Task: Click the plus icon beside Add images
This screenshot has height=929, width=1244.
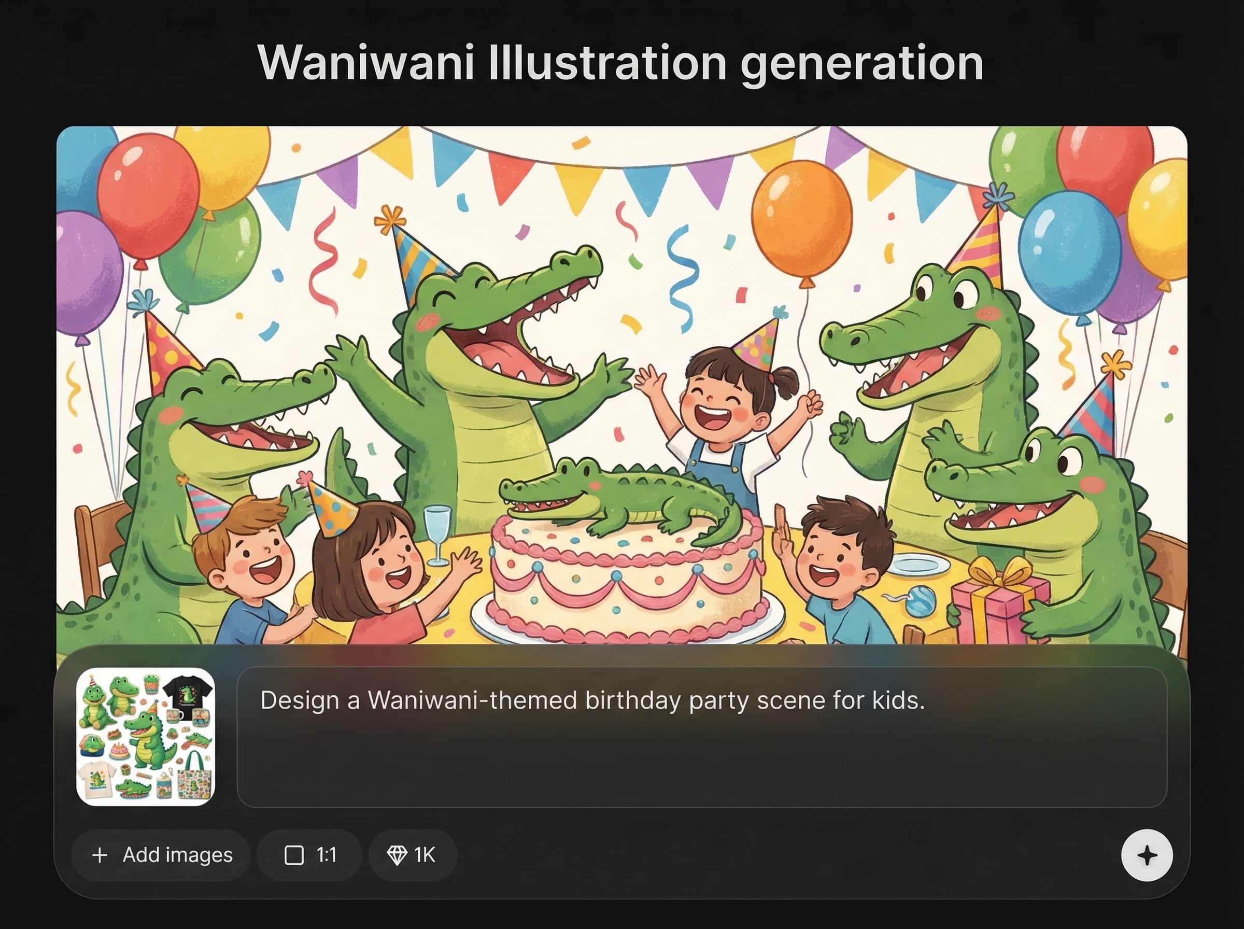Action: [100, 855]
